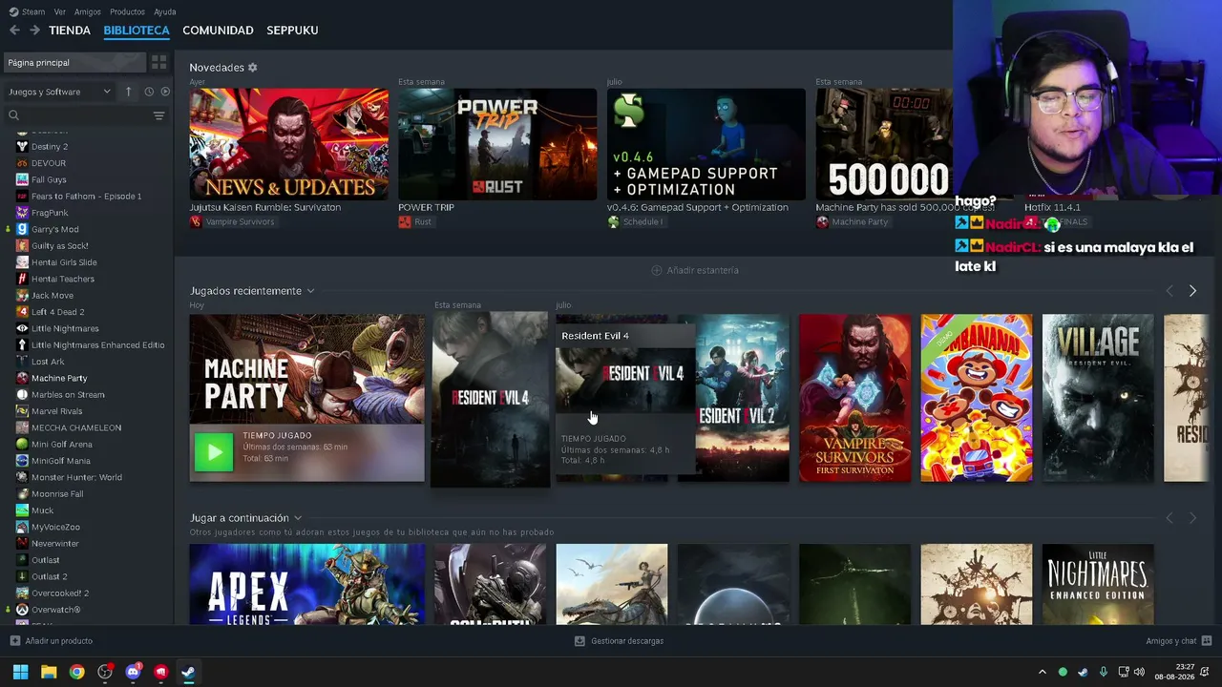
Task: Click Gestionar descargas
Action: pos(627,641)
